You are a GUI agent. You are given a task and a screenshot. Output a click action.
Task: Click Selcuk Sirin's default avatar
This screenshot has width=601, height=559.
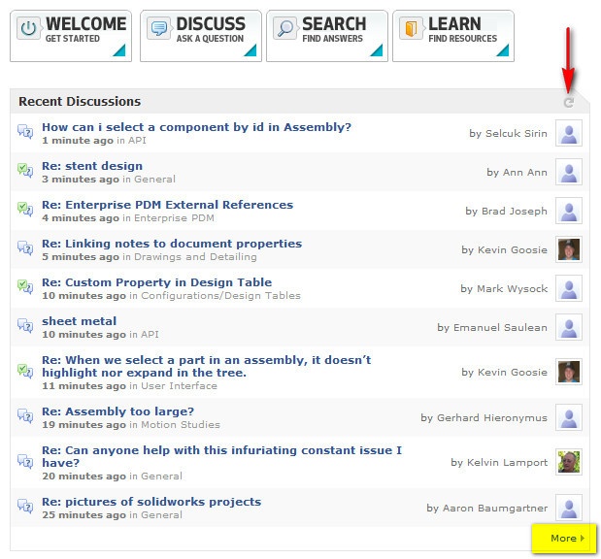[x=569, y=133]
